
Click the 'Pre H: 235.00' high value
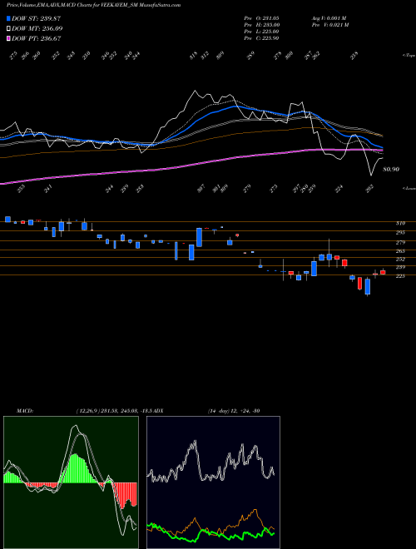[x=261, y=24]
